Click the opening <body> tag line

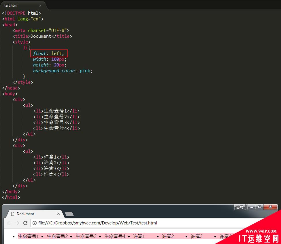[10, 94]
